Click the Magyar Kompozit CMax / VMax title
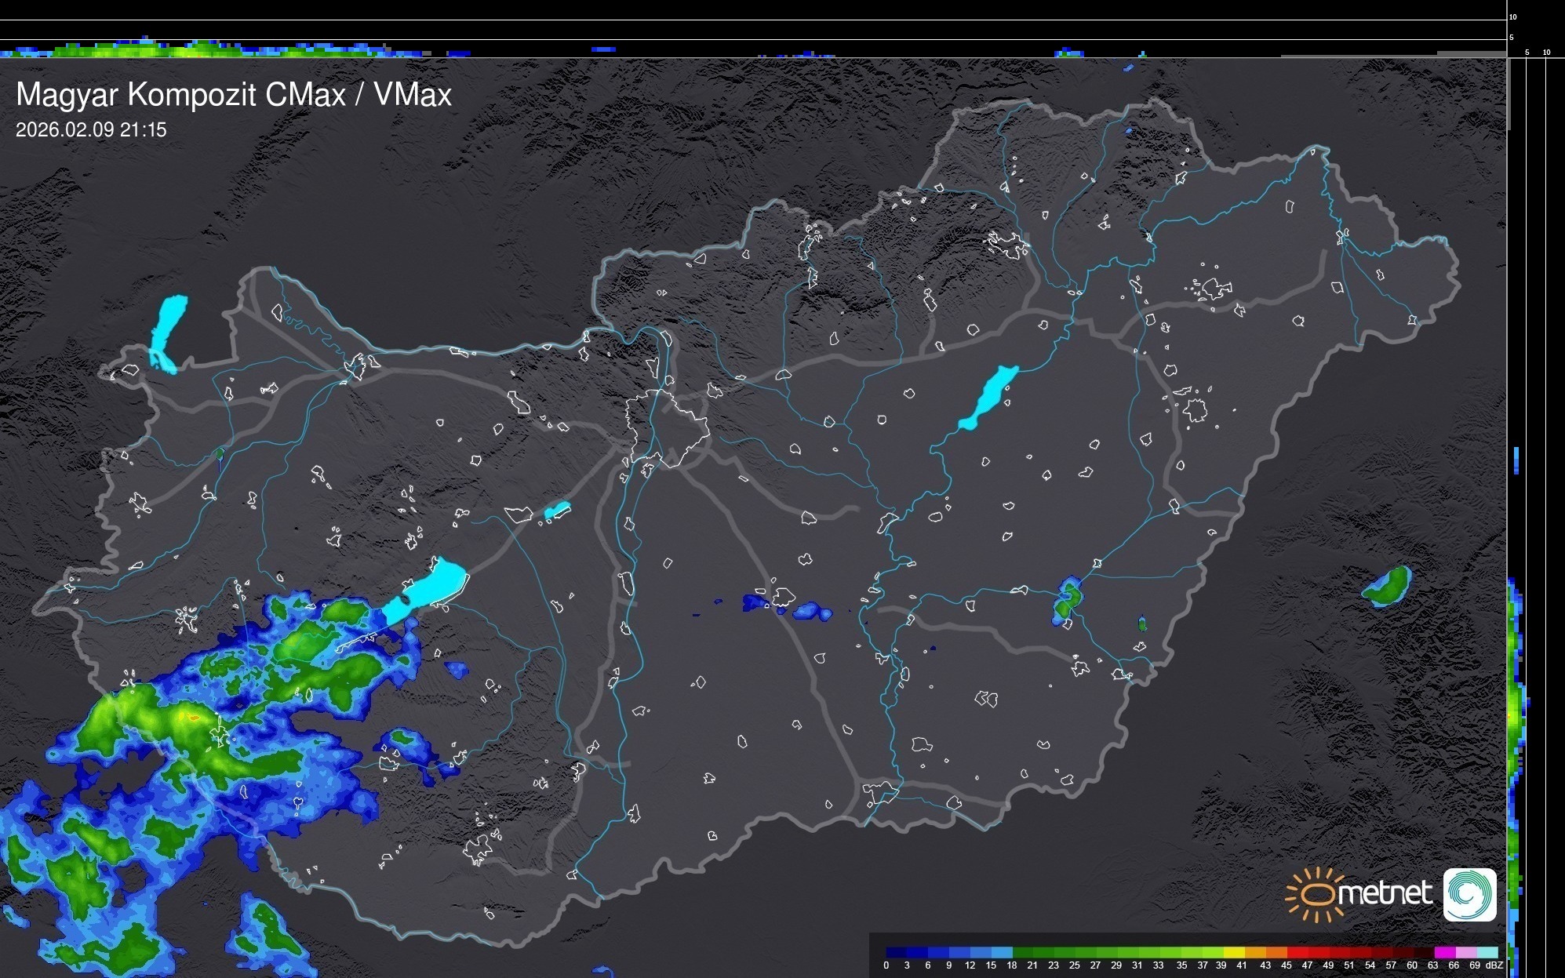Screen dimensions: 1565x978 coord(234,95)
